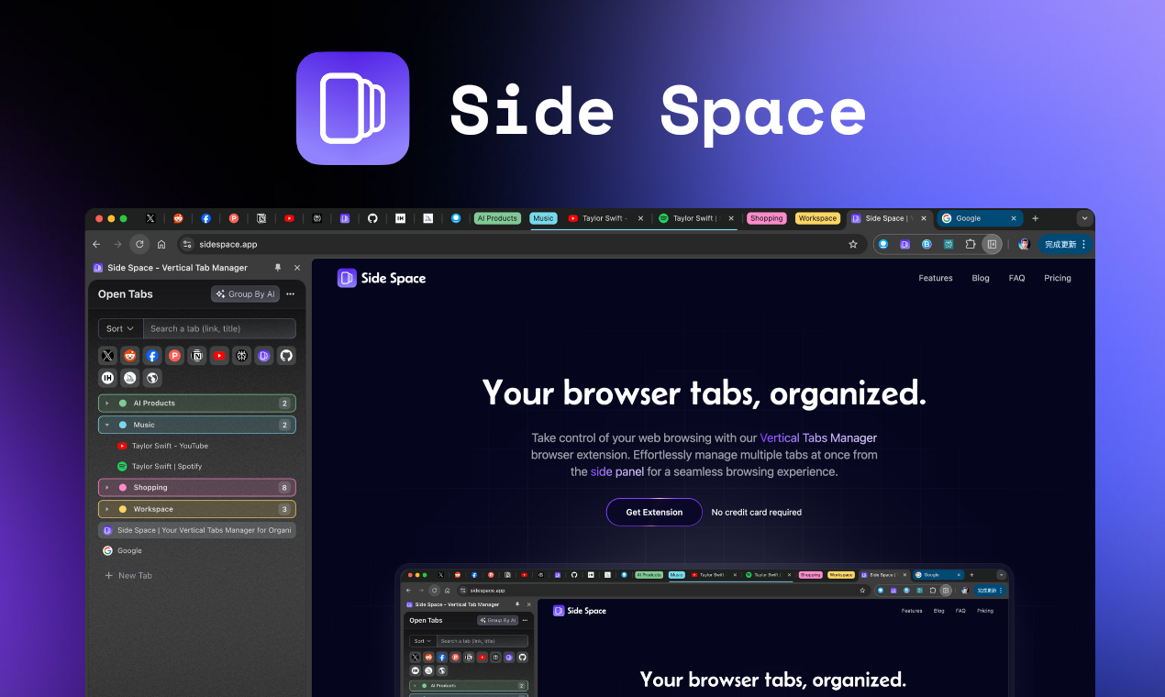Click the Side Space extension icon in toolbar
This screenshot has height=697, width=1165.
(905, 244)
